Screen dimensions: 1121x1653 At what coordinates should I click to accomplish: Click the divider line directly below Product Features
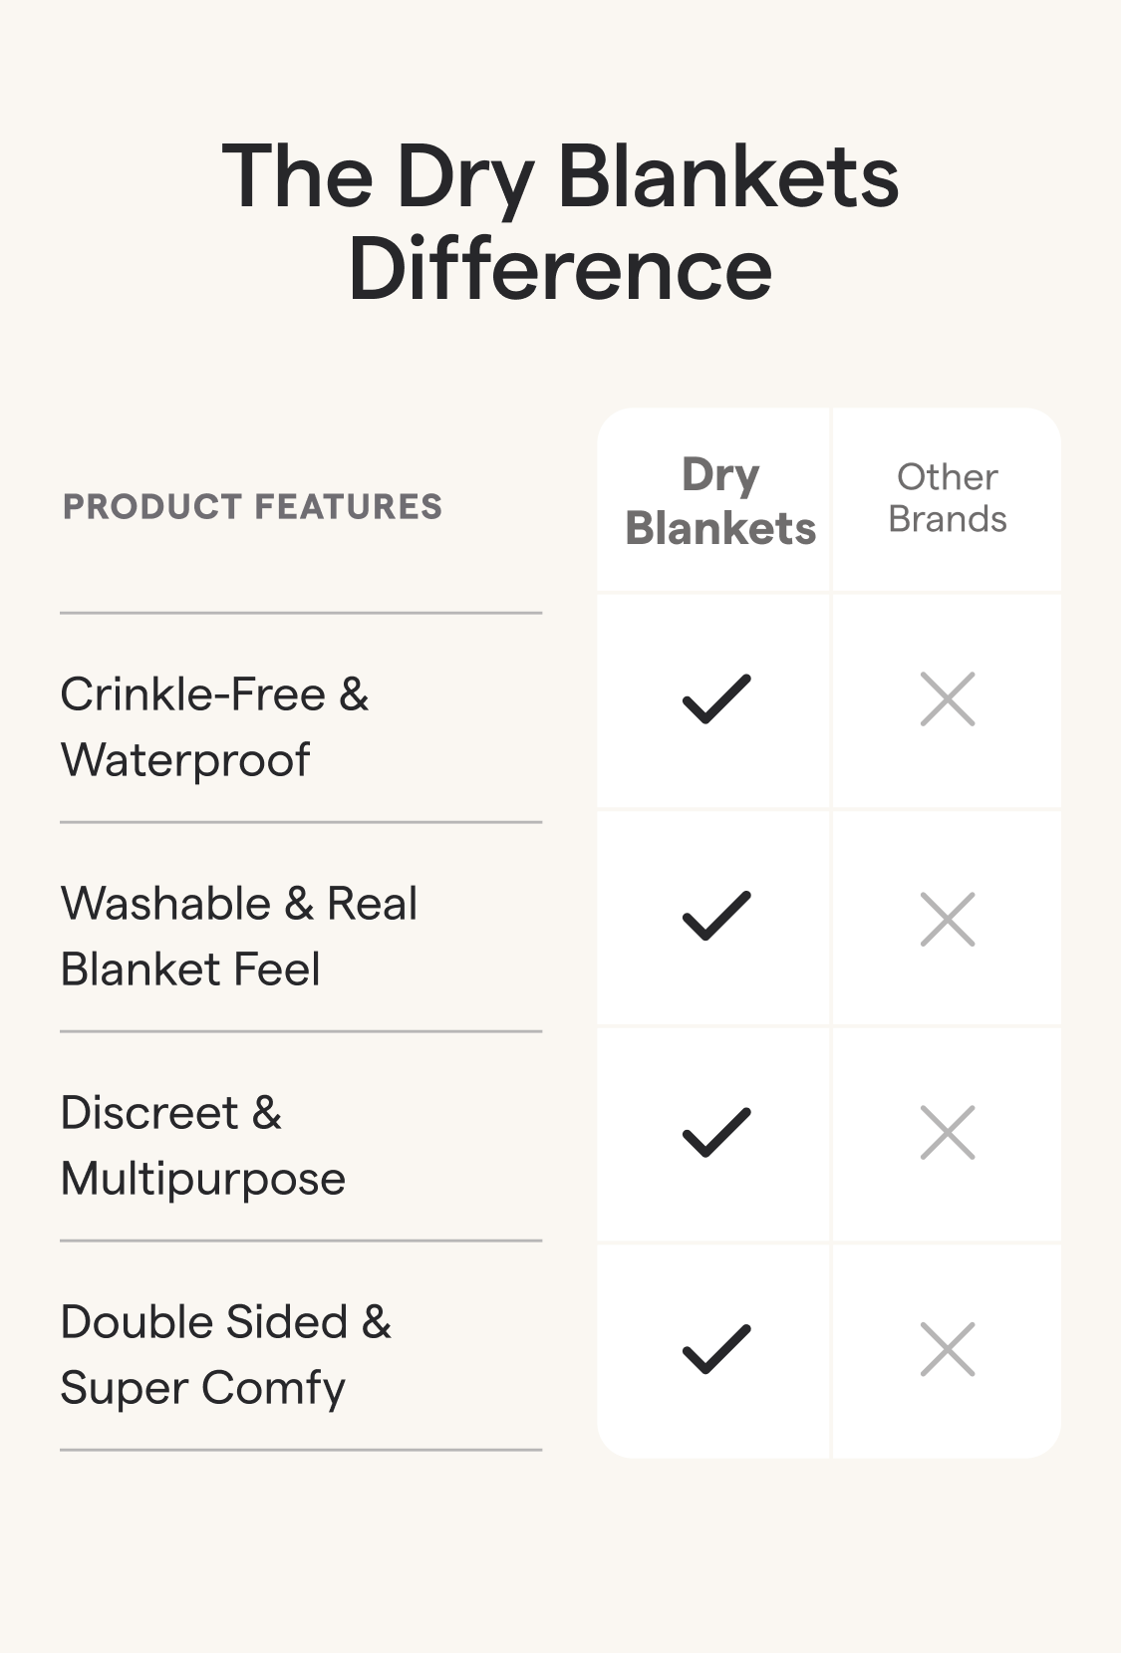click(301, 613)
